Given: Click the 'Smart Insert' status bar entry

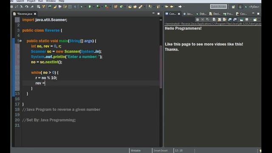Looking at the screenshot, I should pyautogui.click(x=161, y=150).
